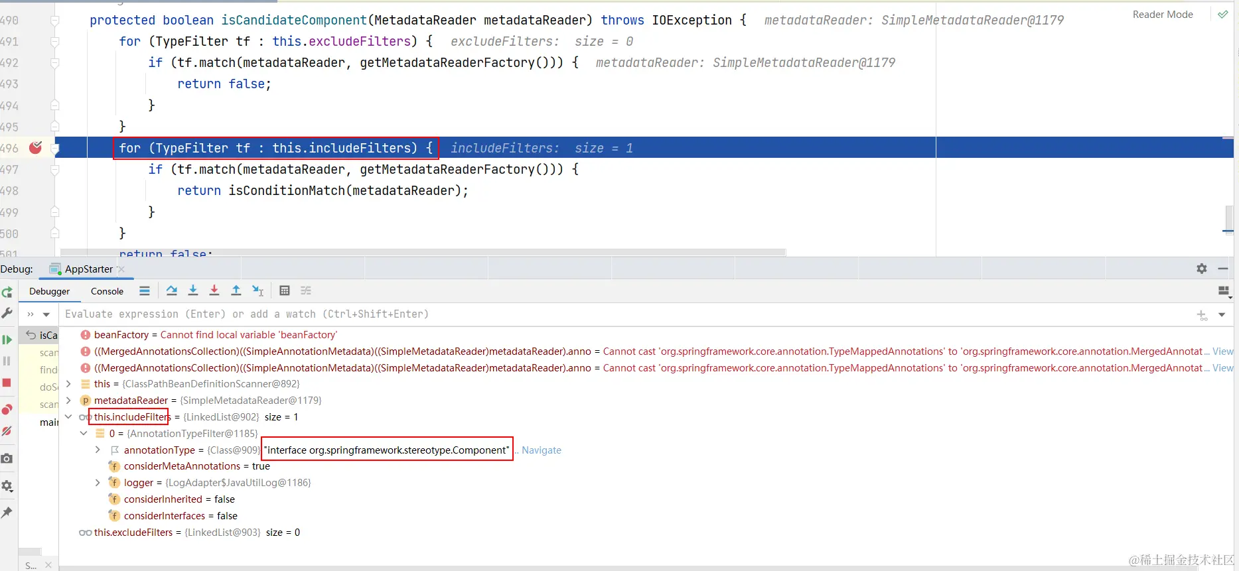Toggle Mute Breakpoints in debug sidebar

tap(7, 431)
